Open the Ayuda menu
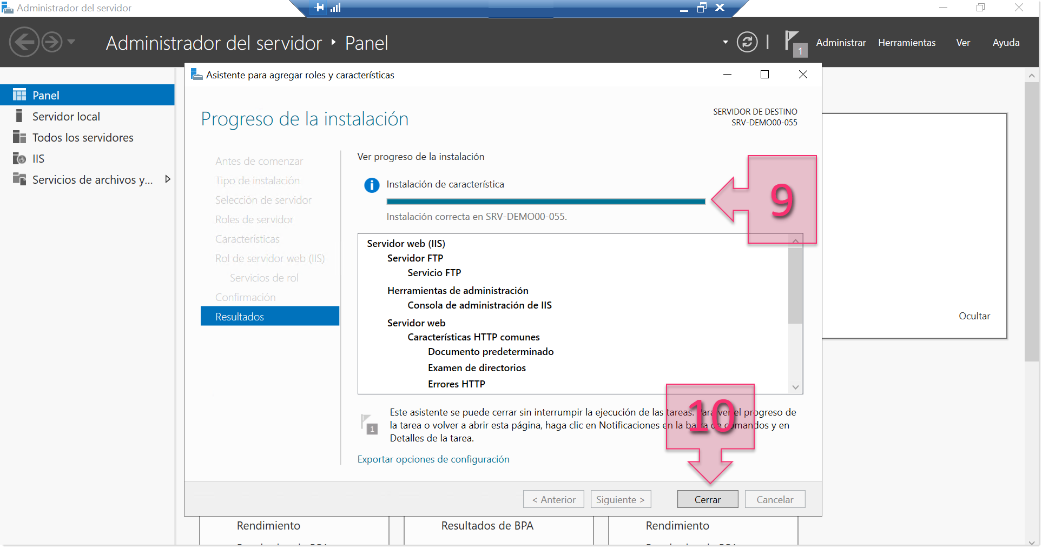1042x549 pixels. (1005, 43)
